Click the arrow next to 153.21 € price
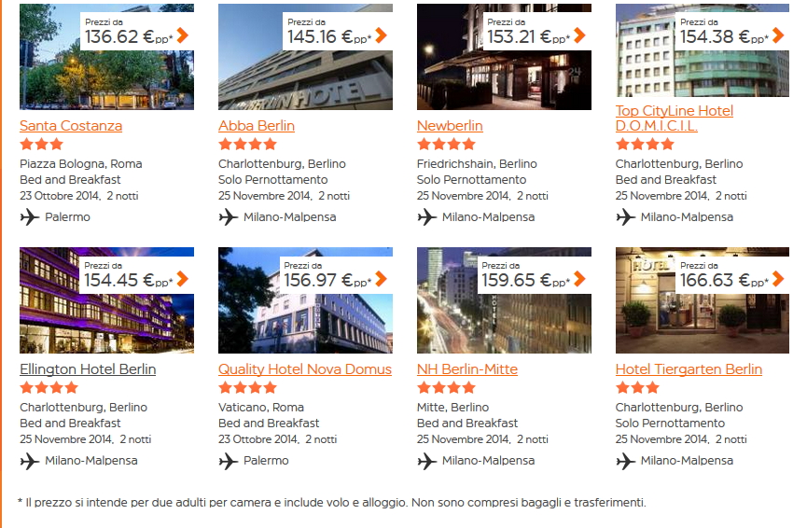Screen dimensions: 807x528 [x=579, y=35]
